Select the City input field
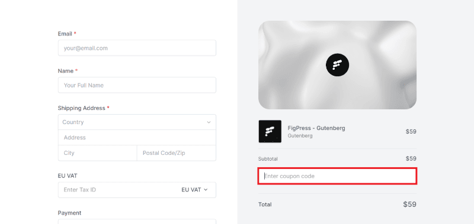This screenshot has height=224, width=474. 97,153
